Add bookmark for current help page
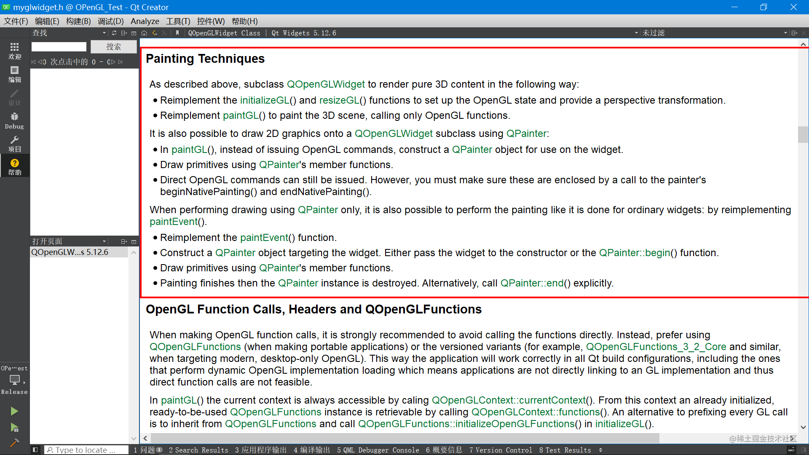The height and width of the screenshot is (455, 809). [177, 33]
